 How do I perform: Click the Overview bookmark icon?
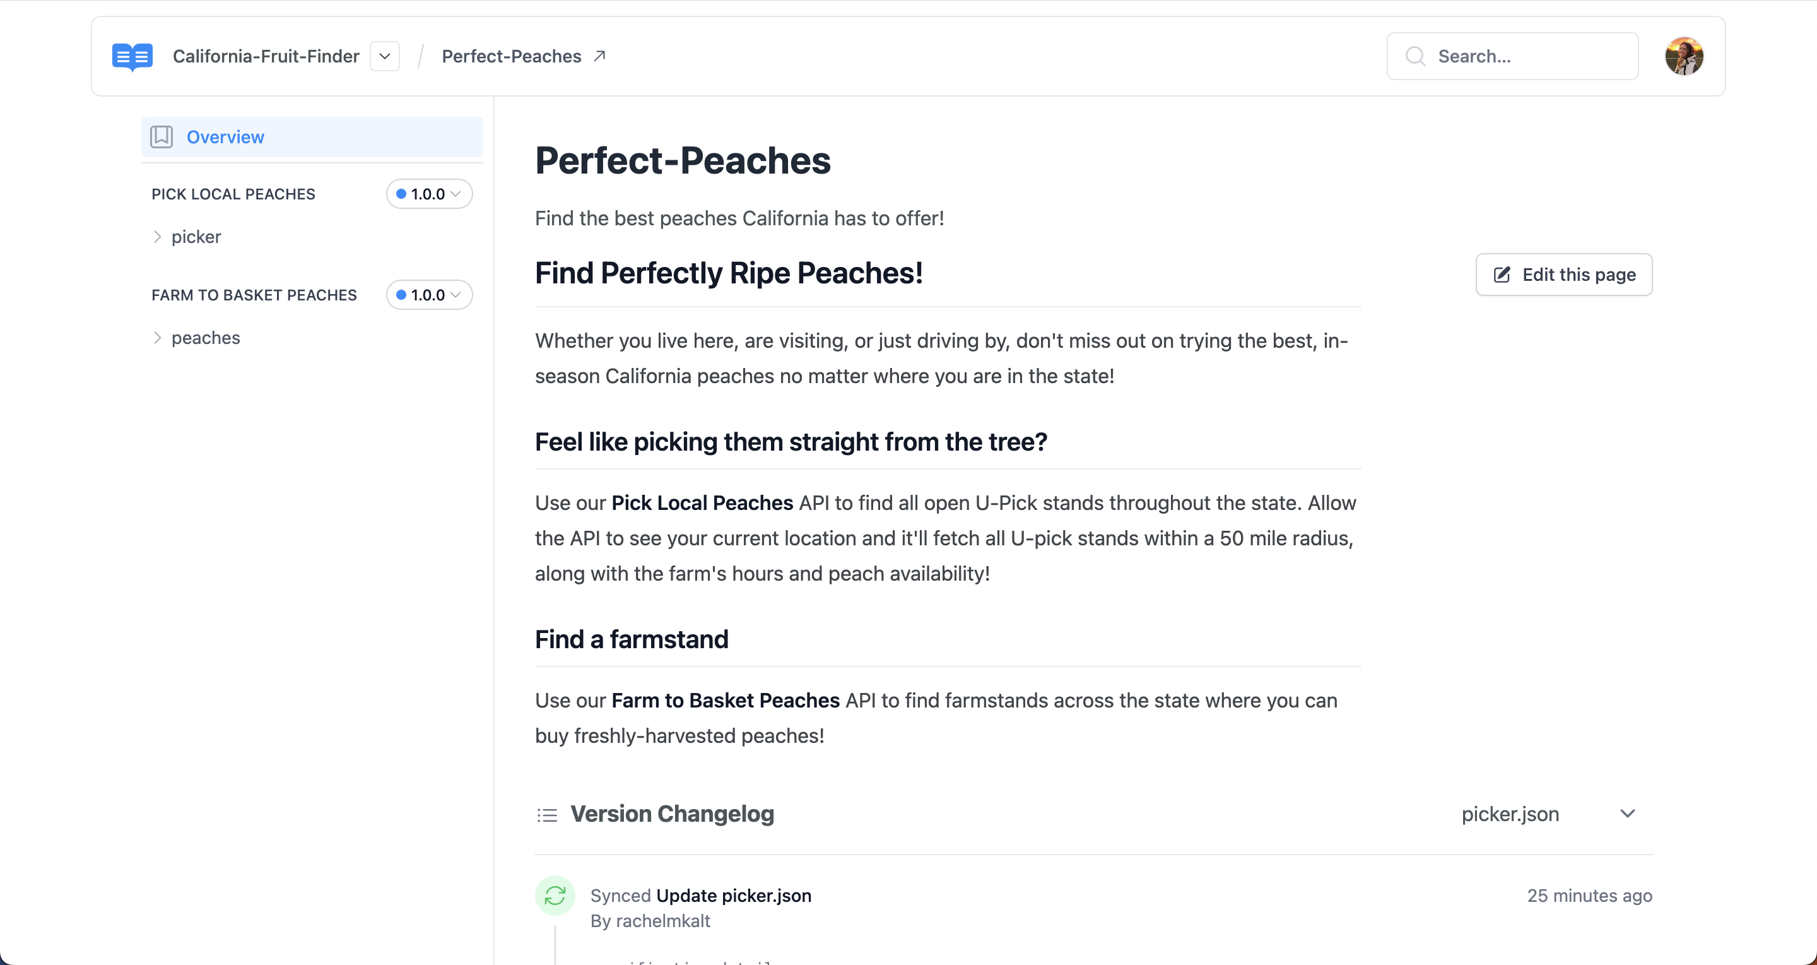(162, 137)
